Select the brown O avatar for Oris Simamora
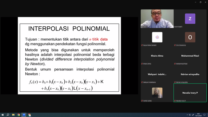Viewport: 208px width, 117px height. coord(190,37)
